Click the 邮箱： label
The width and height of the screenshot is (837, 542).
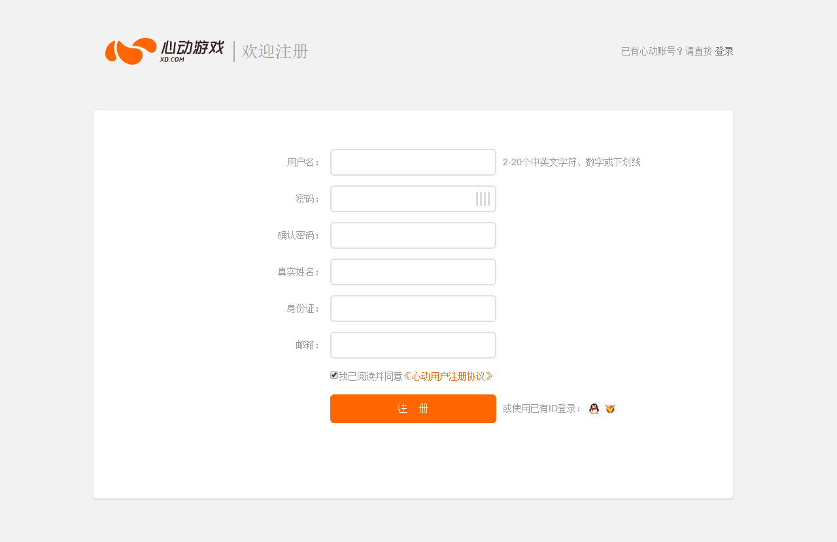pyautogui.click(x=309, y=345)
